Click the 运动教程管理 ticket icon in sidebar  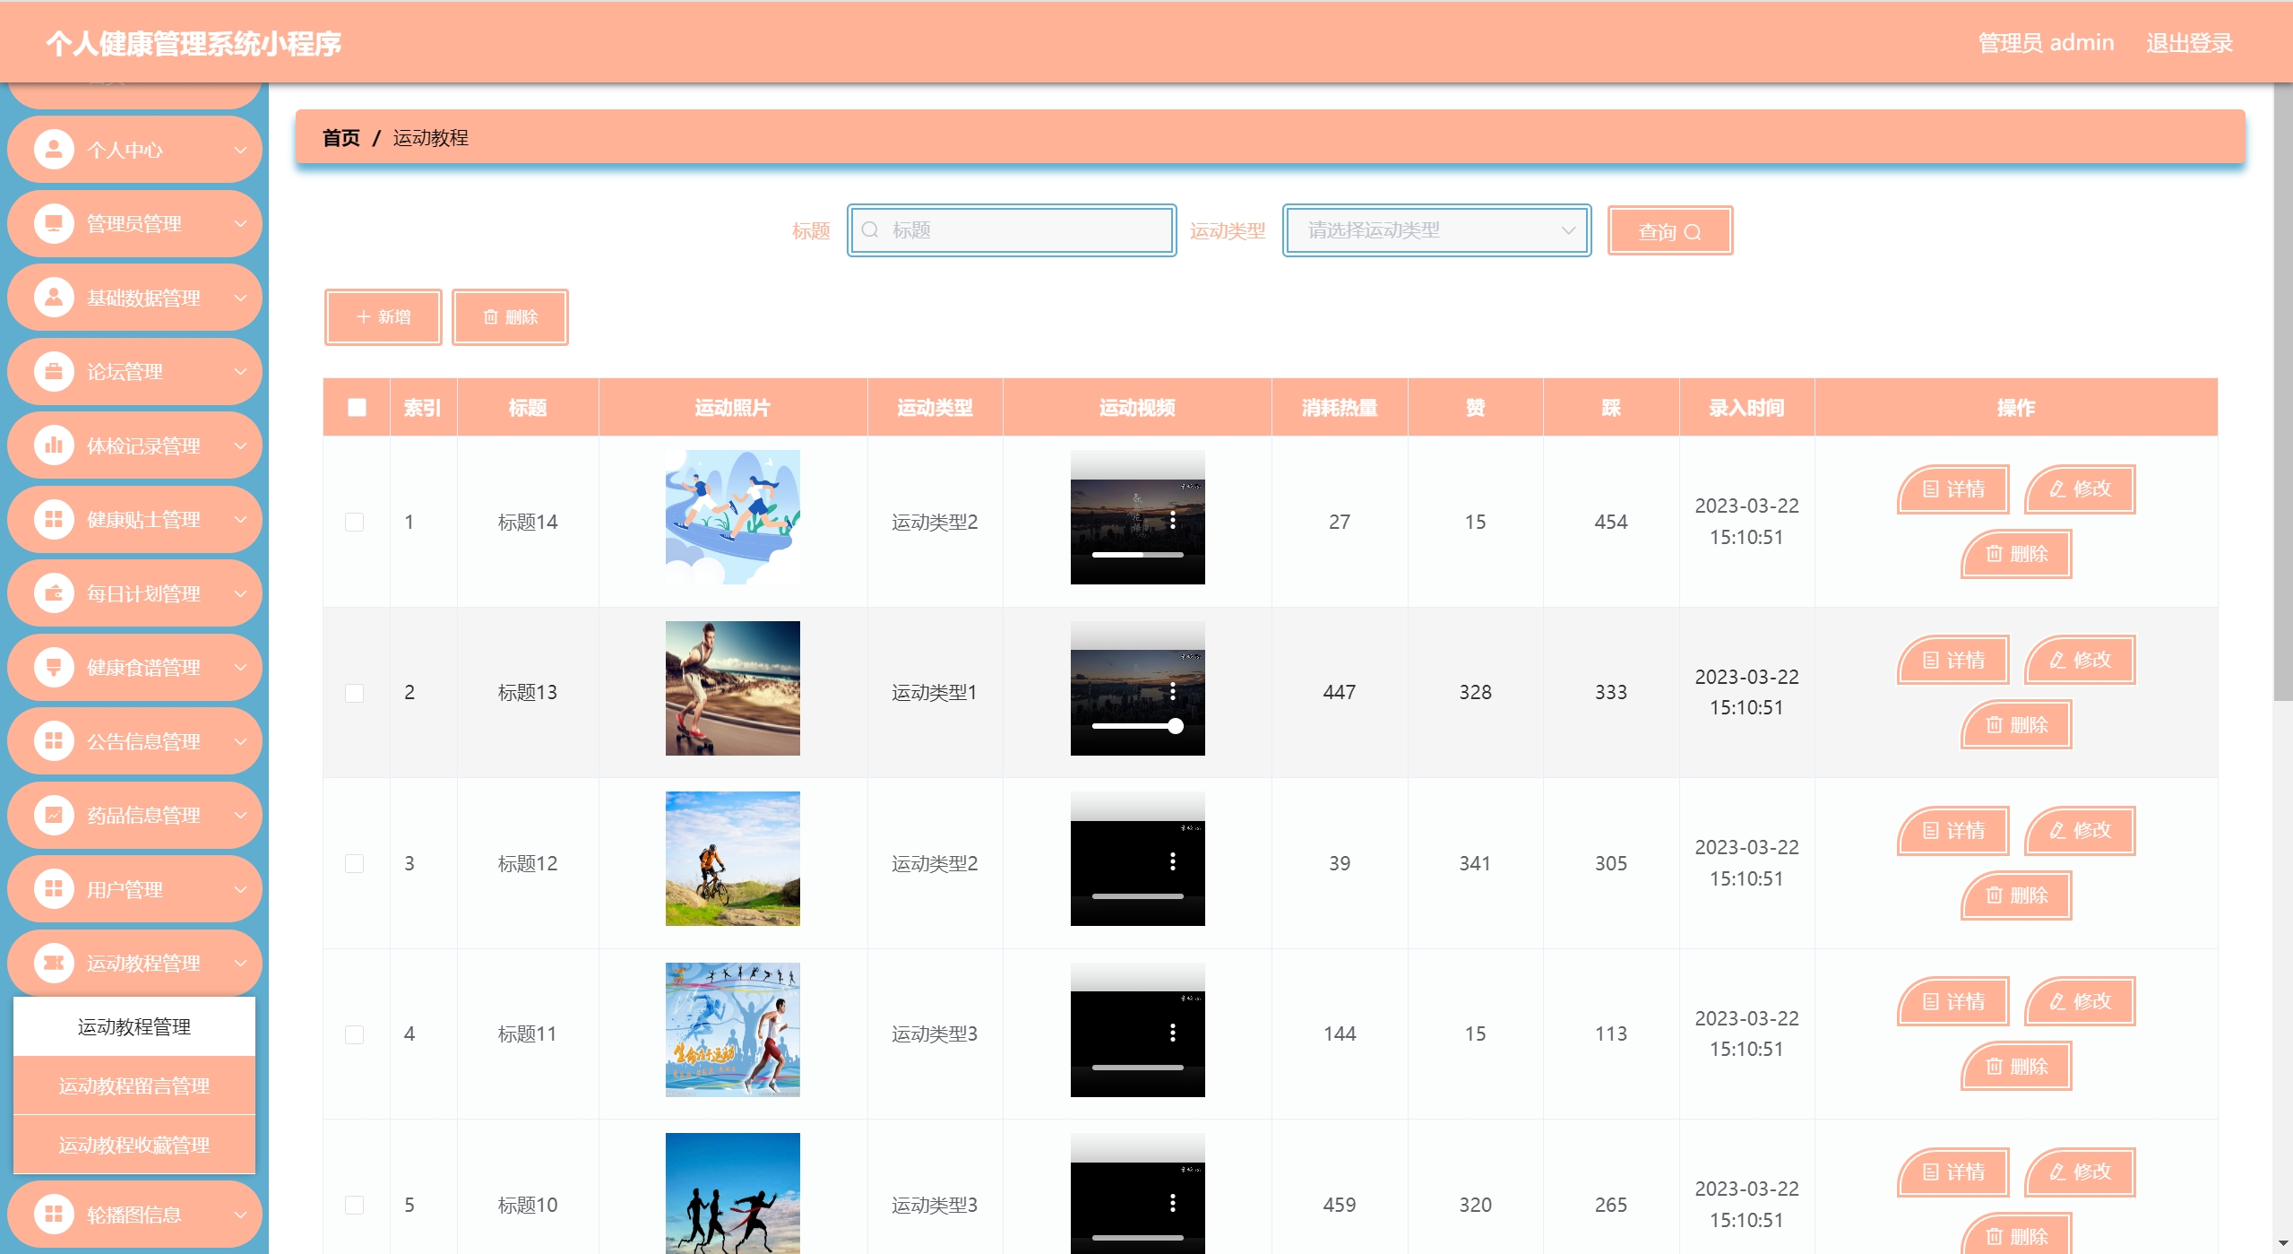[x=54, y=963]
